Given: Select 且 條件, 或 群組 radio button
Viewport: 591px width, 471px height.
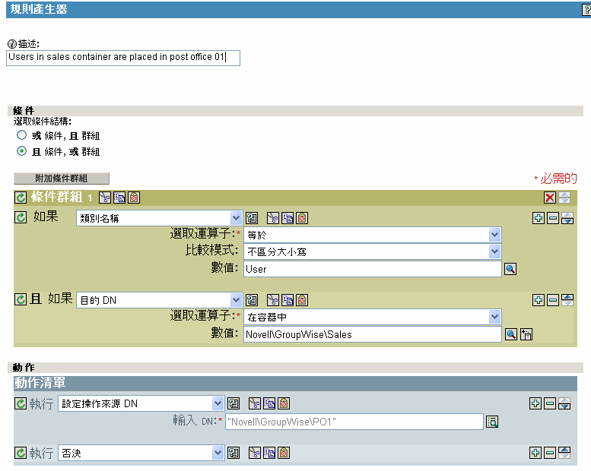Looking at the screenshot, I should click(22, 151).
